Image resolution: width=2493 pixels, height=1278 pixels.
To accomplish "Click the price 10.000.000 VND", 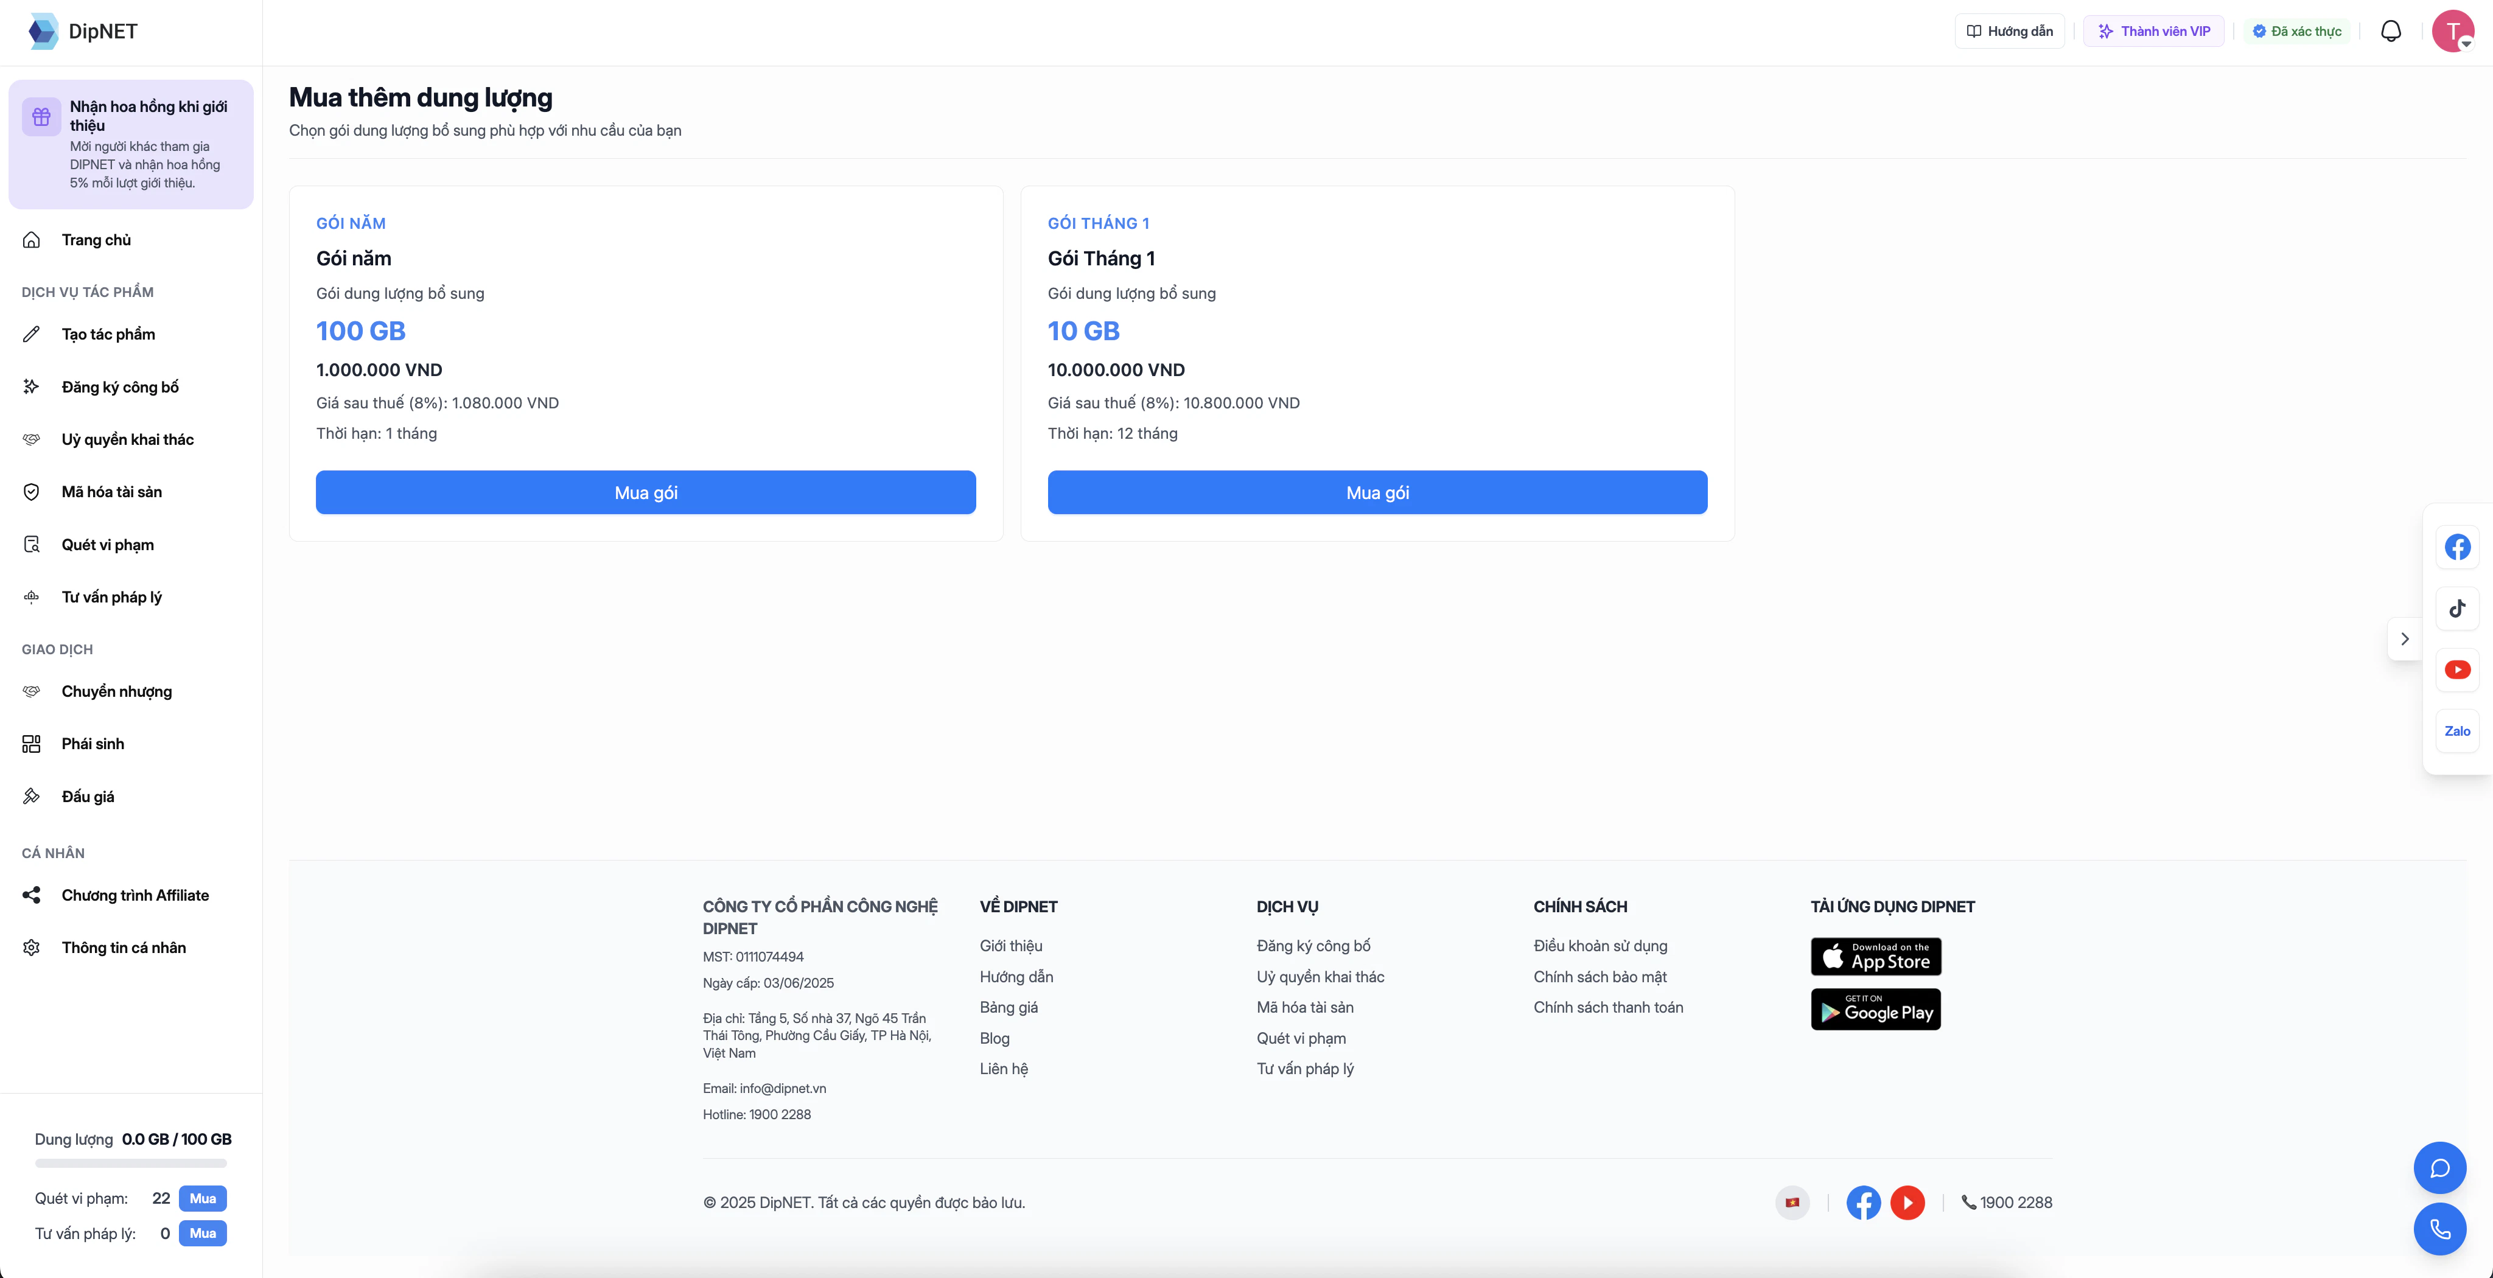I will (x=1116, y=369).
